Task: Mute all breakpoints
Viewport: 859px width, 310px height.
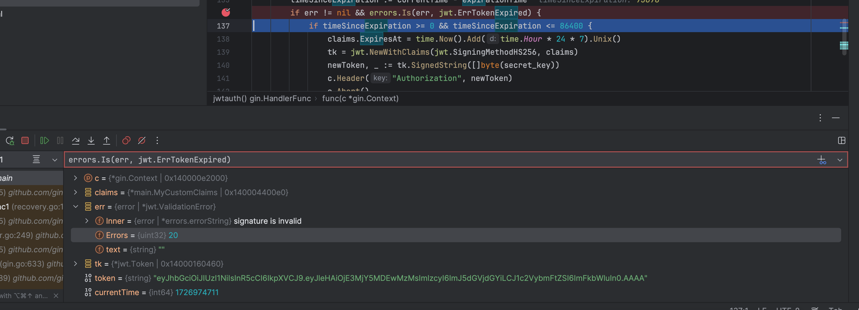Action: [142, 140]
